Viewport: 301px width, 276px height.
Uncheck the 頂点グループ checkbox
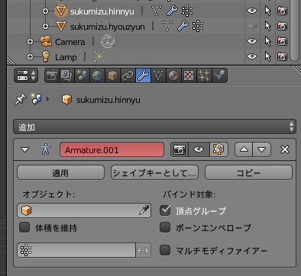(165, 210)
